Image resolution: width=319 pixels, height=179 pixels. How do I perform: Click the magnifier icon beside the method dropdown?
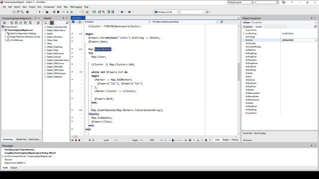tap(222, 22)
